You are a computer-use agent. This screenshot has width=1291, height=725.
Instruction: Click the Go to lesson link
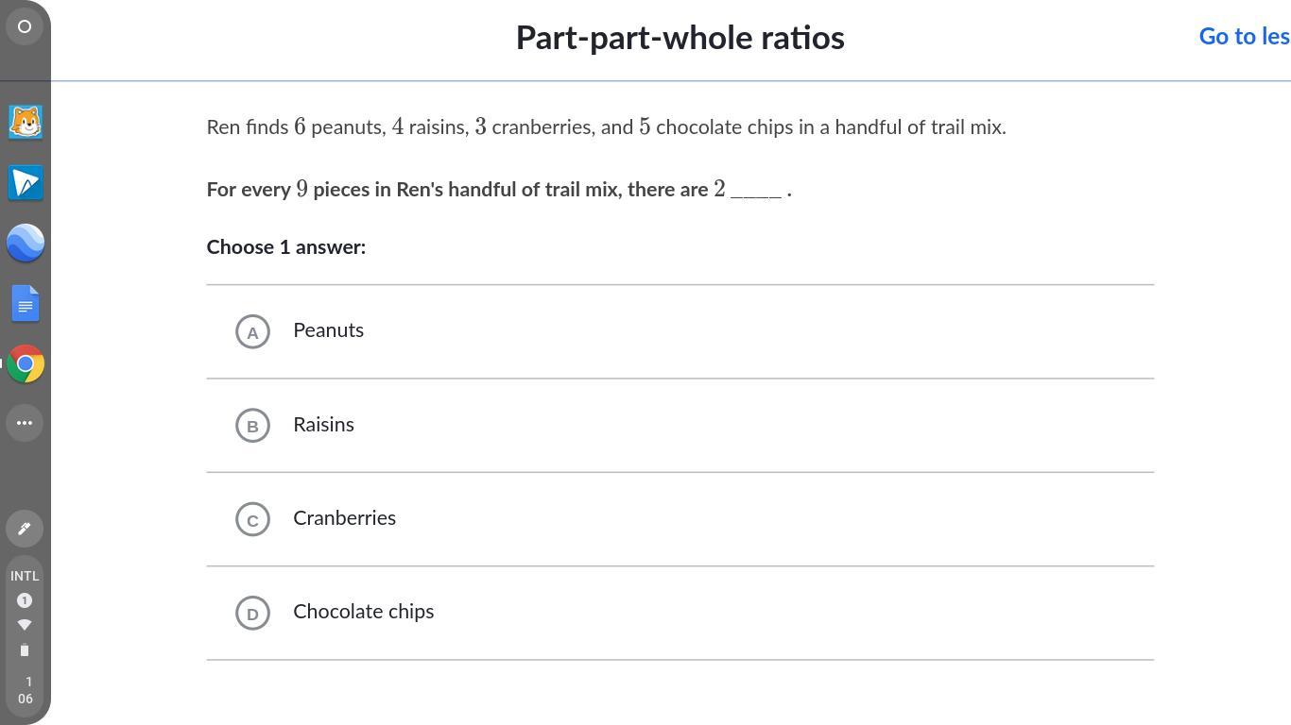click(x=1243, y=37)
